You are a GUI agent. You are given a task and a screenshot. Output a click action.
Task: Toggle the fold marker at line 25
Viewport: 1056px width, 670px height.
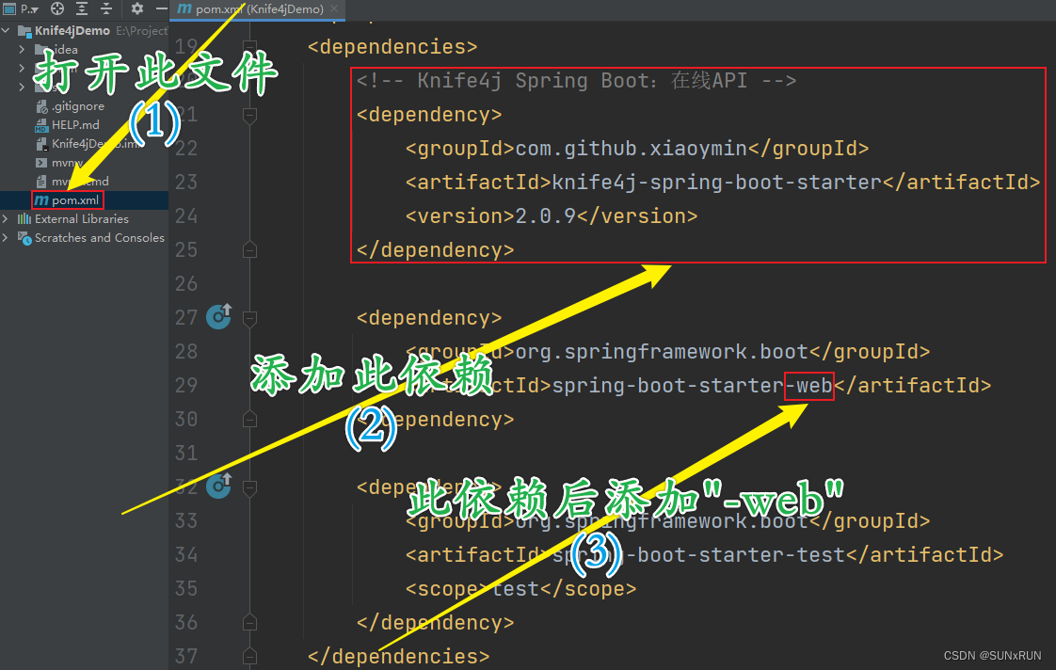pyautogui.click(x=249, y=249)
